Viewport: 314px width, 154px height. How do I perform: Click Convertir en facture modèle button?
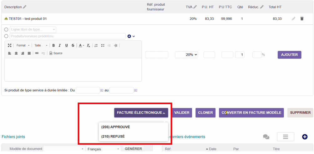(251, 113)
